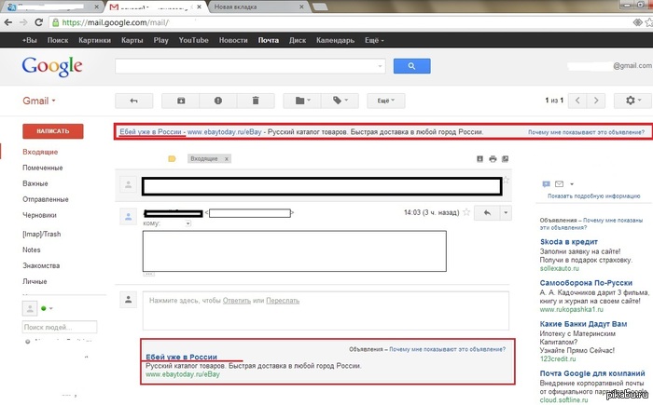Screen dimensions: 653x405
Task: Click the Поиск людей search box
Action: point(60,327)
